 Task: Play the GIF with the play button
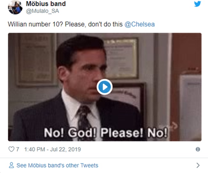tap(105, 87)
